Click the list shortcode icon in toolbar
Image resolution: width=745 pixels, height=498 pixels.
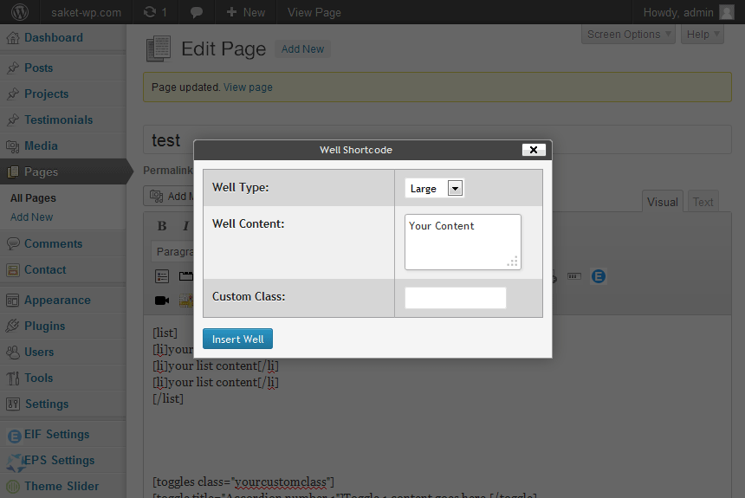[x=162, y=276]
